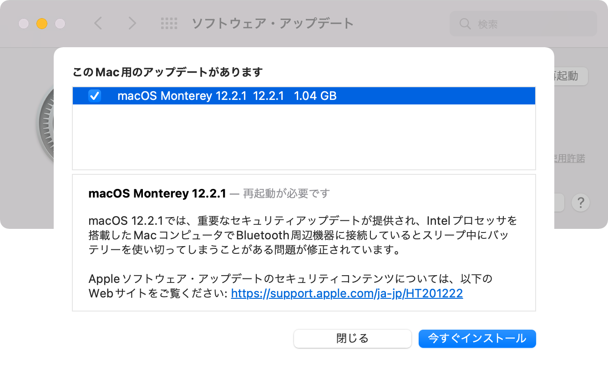Click the 今すぐインストール button

coord(477,338)
